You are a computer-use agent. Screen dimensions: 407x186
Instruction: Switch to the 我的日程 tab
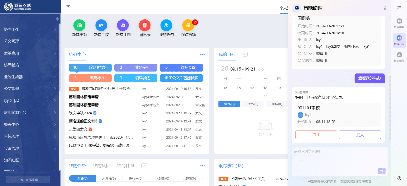pyautogui.click(x=227, y=54)
